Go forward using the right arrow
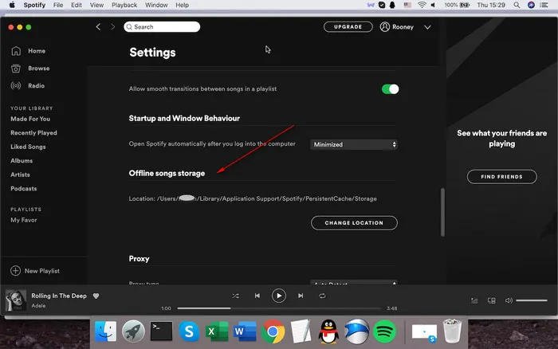 click(x=113, y=27)
